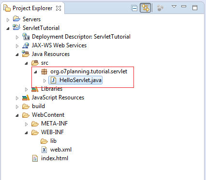Click the select working set icon
206x180 pixels.
160,8
